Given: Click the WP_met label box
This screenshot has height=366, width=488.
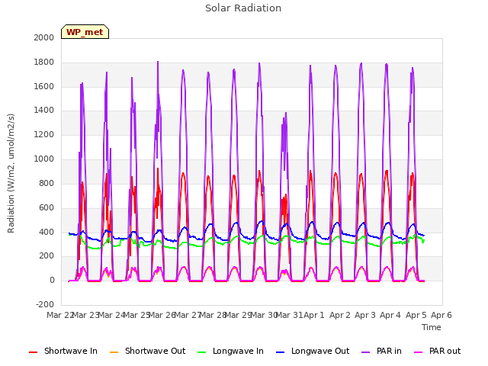Looking at the screenshot, I should (85, 32).
